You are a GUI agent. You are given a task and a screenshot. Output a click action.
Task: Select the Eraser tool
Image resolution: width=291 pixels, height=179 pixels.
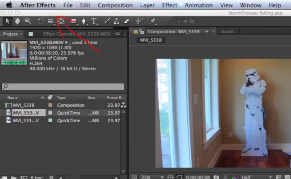(x=127, y=21)
